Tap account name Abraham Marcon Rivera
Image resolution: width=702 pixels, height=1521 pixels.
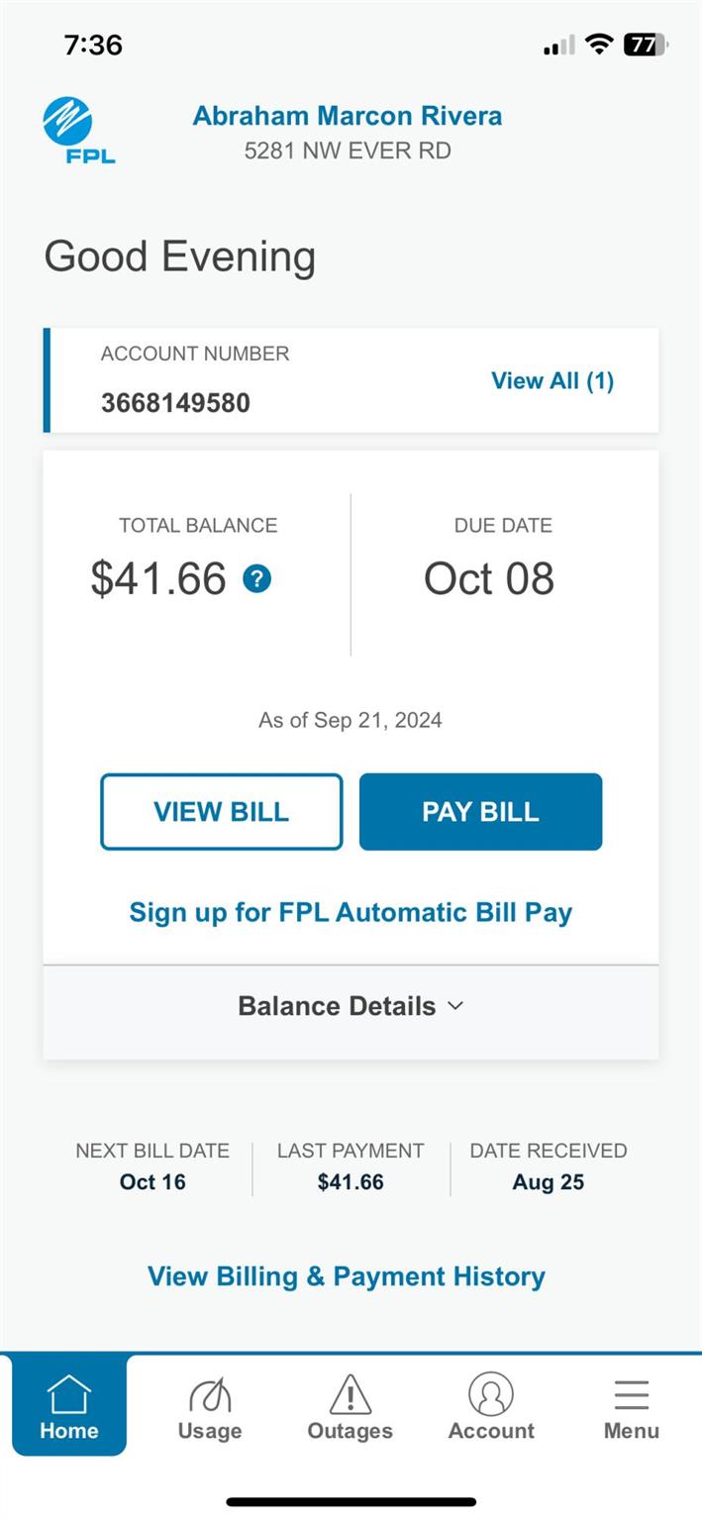pos(348,116)
